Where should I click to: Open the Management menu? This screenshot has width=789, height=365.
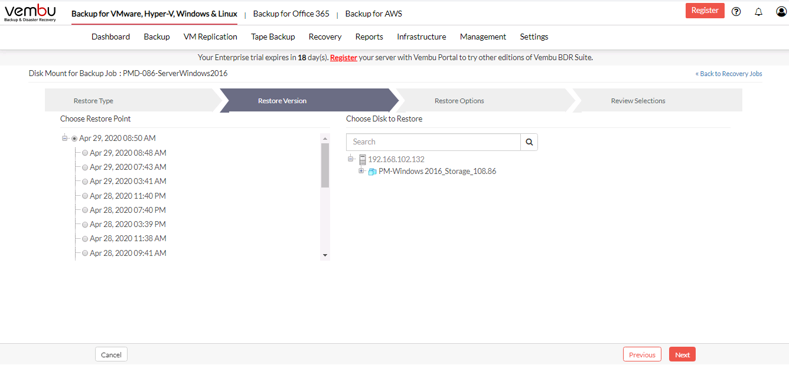483,37
